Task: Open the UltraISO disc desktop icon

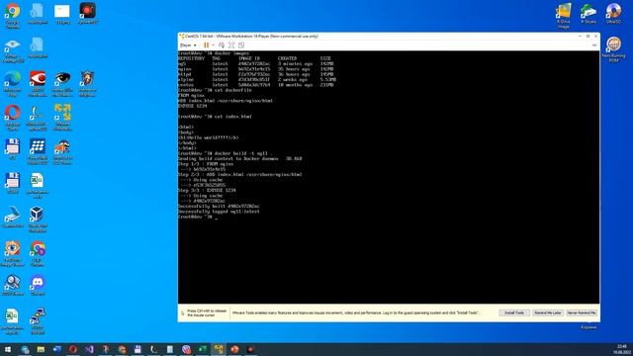Action: click(613, 13)
